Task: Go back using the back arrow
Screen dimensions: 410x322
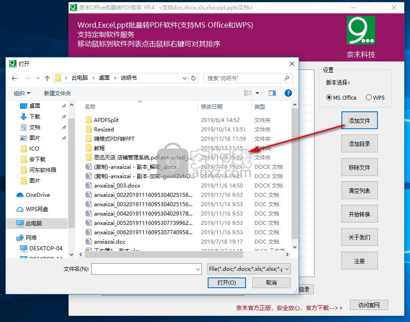Action: tap(14, 78)
